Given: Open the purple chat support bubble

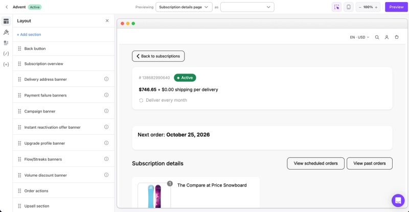Looking at the screenshot, I should coord(398,200).
